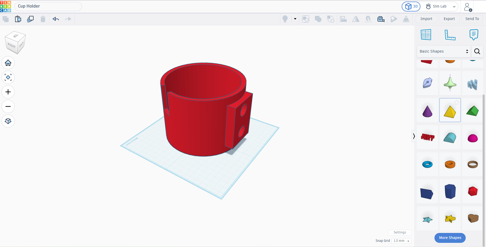Switch to 3D design mode
Image resolution: width=486 pixels, height=247 pixels.
point(411,7)
